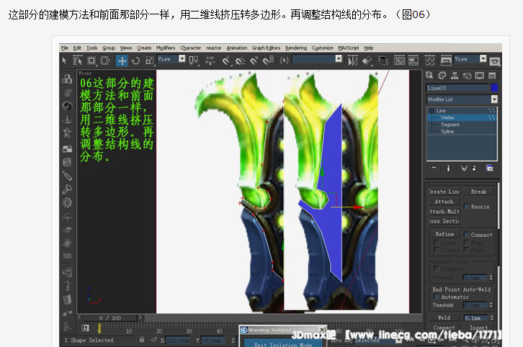Click the Mirror tool icon
The width and height of the screenshot is (523, 347).
point(352,60)
